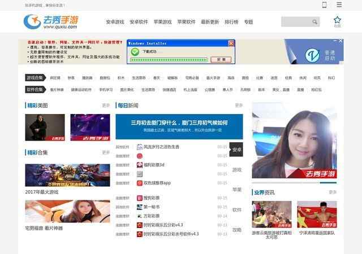Select the 积木 game tag
362x254 pixels.
coord(121,78)
